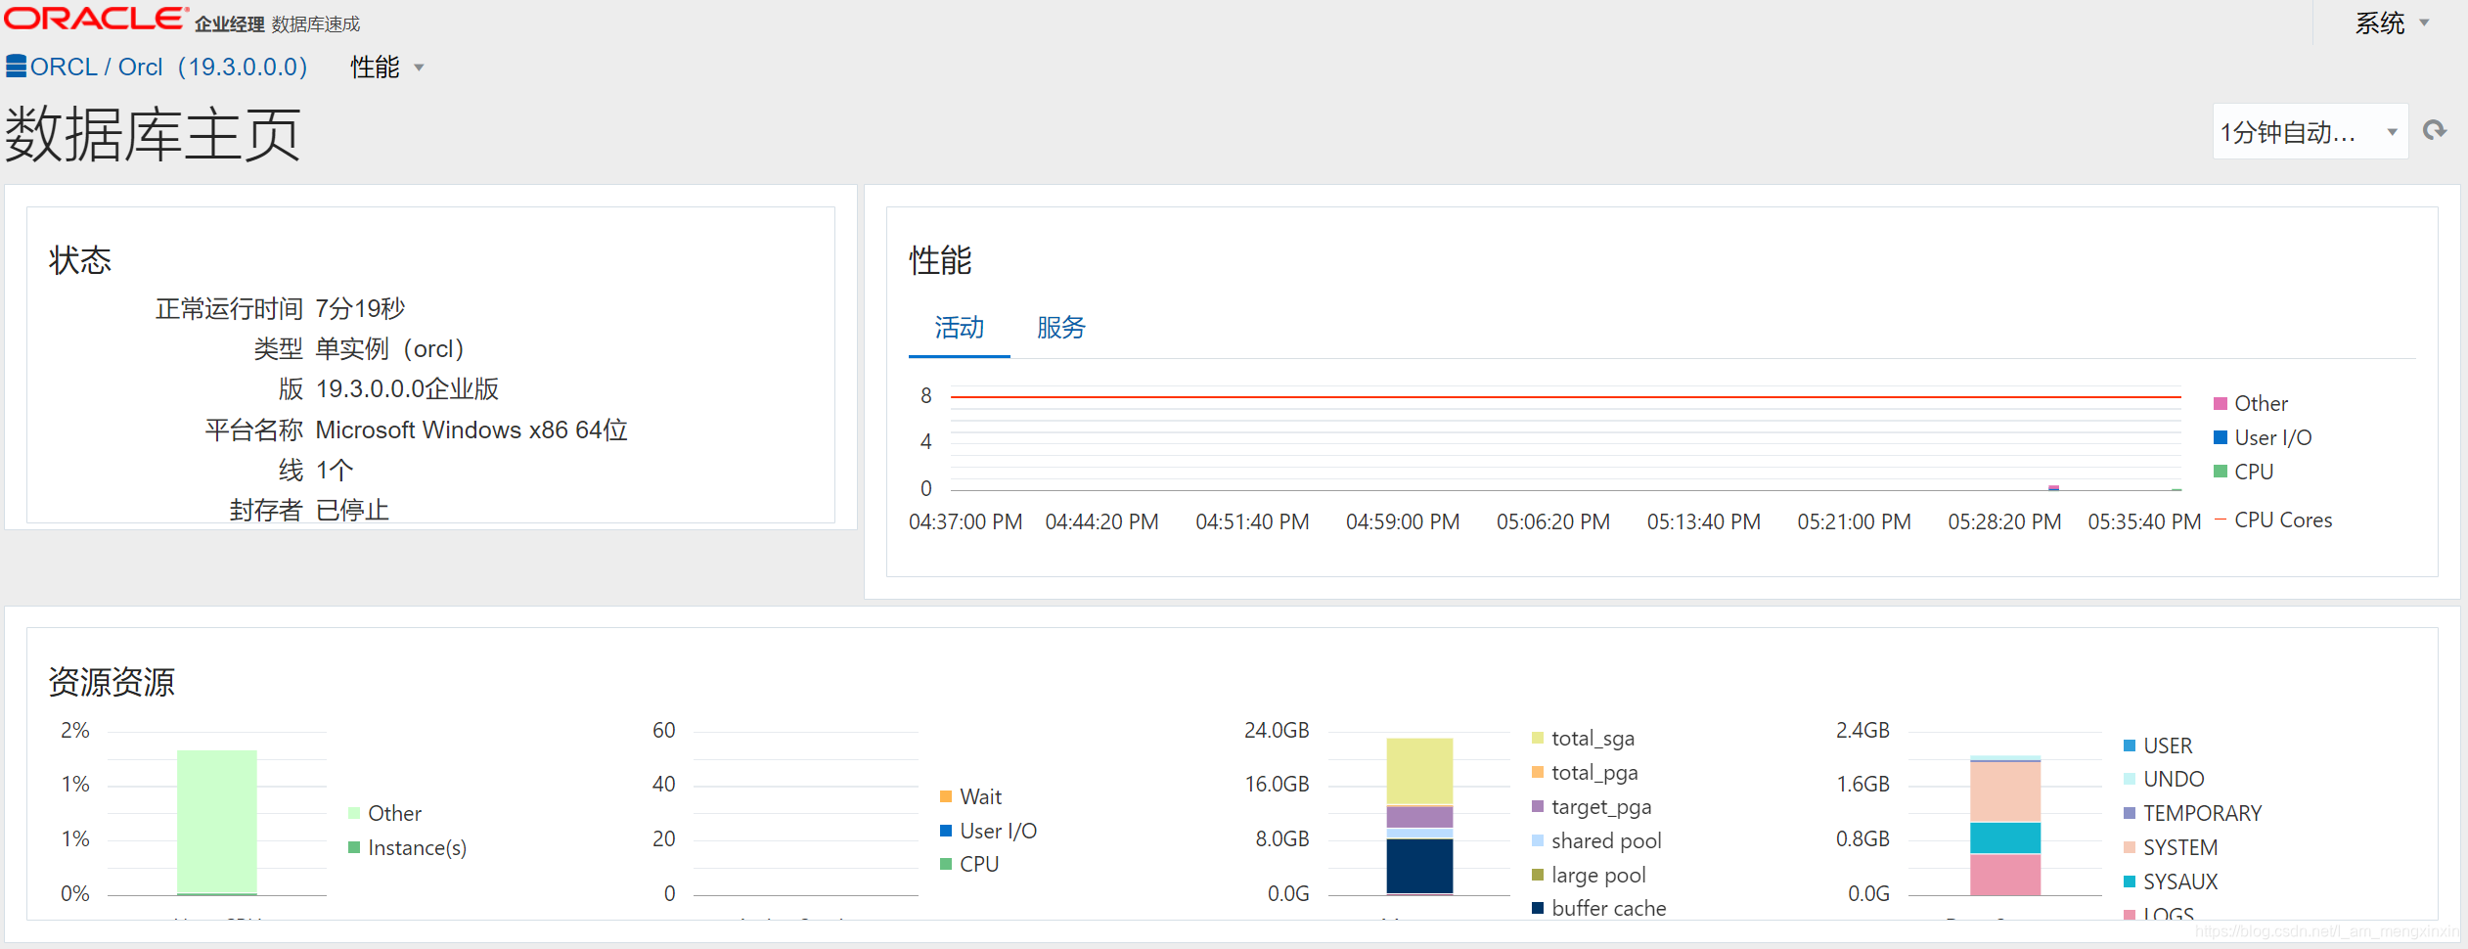Click the USER tablespace legend entry
Image resolution: width=2468 pixels, height=949 pixels.
(2159, 746)
